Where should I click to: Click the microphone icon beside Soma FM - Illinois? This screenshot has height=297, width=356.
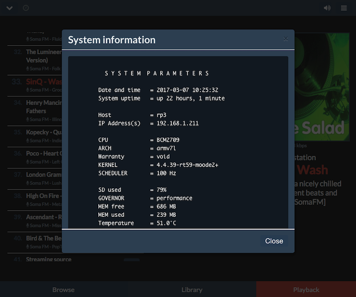point(28,119)
